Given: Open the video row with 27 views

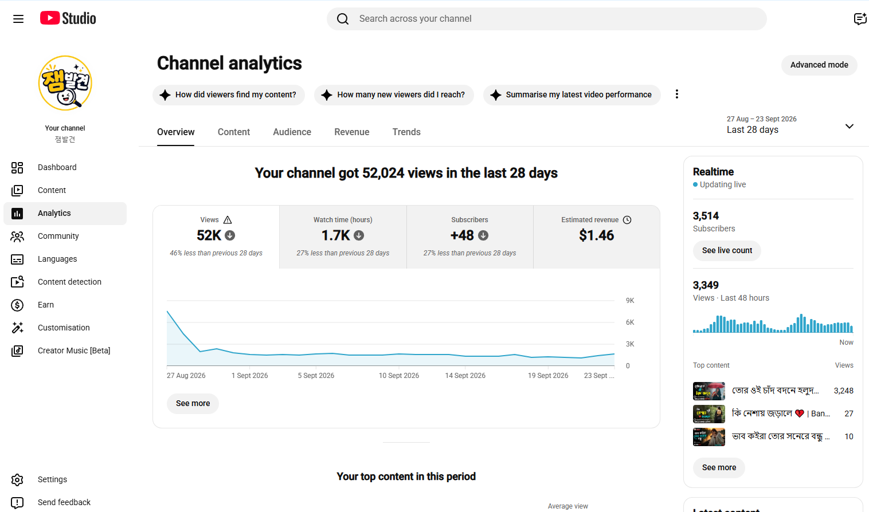Looking at the screenshot, I should [773, 414].
